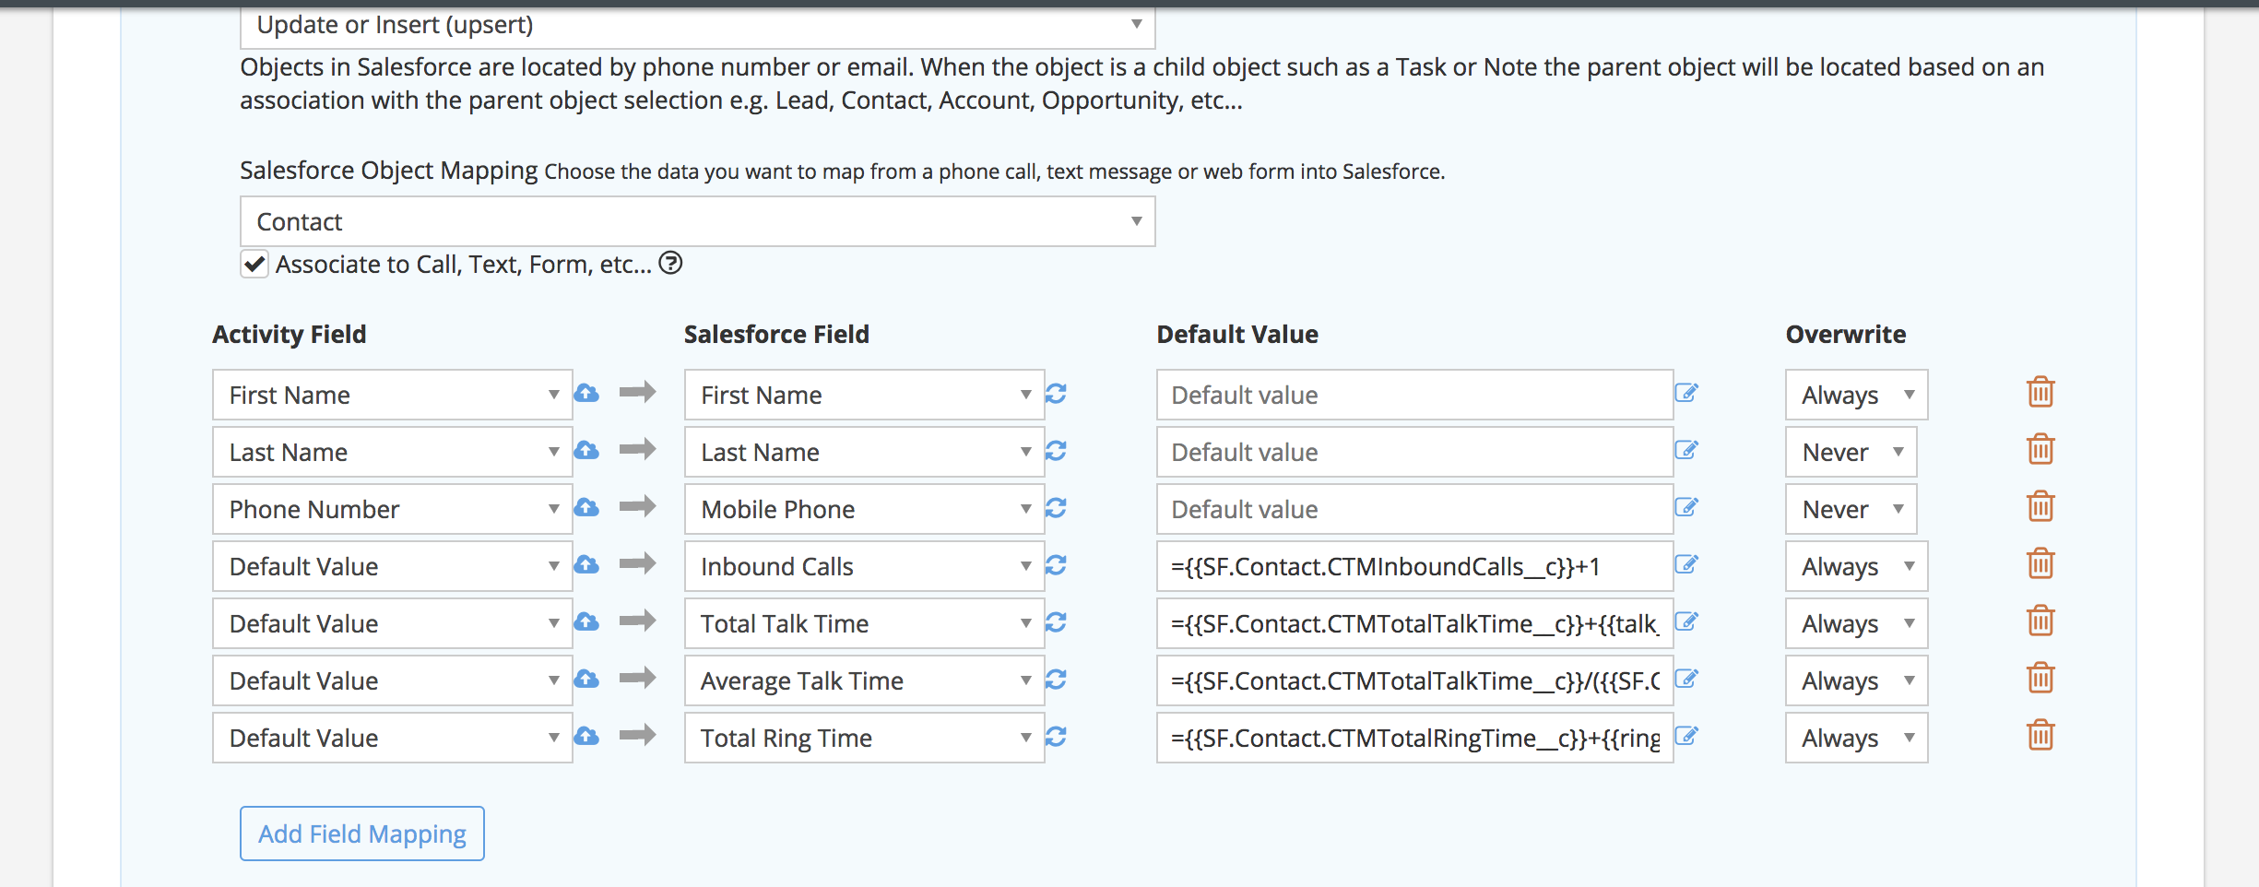Open the Always overwrite dropdown for First Name
2259x887 pixels.
[1855, 396]
